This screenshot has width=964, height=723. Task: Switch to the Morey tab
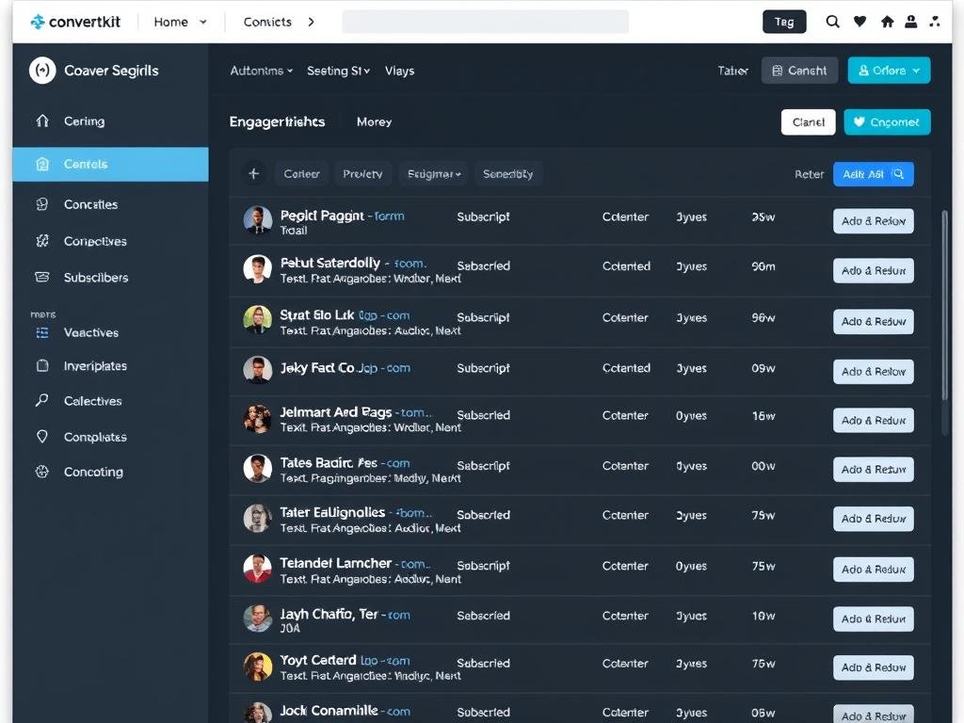[x=374, y=121]
